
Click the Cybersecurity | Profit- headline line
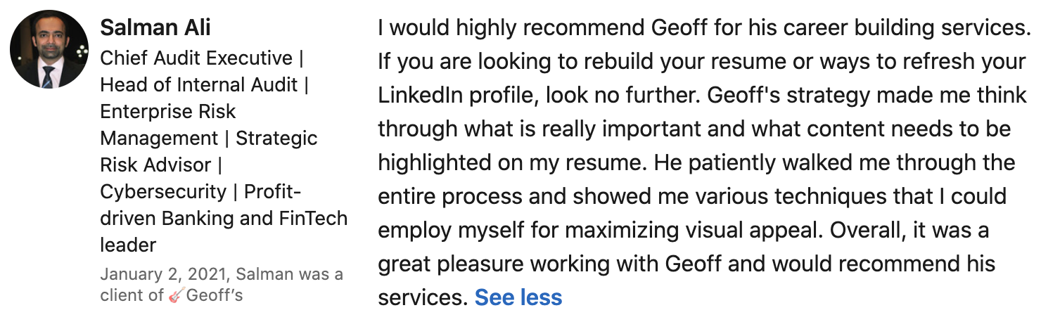pos(200,191)
